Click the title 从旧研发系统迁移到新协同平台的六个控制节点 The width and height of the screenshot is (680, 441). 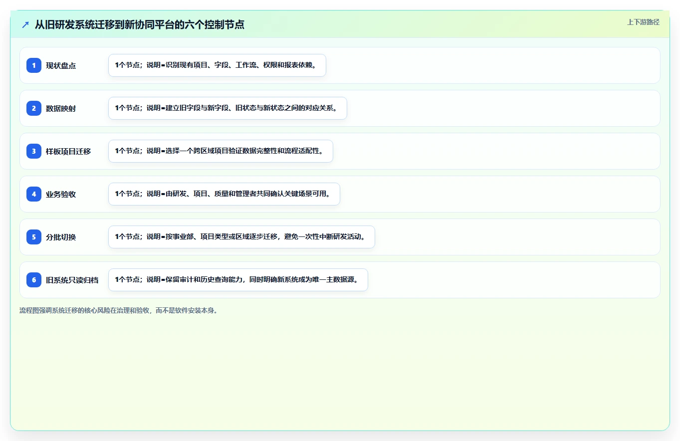[x=140, y=25]
